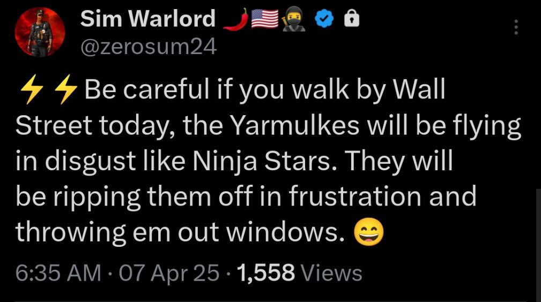Screen dimensions: 541x302
Task: Click the US flag emoji in name
Action: click(x=265, y=19)
